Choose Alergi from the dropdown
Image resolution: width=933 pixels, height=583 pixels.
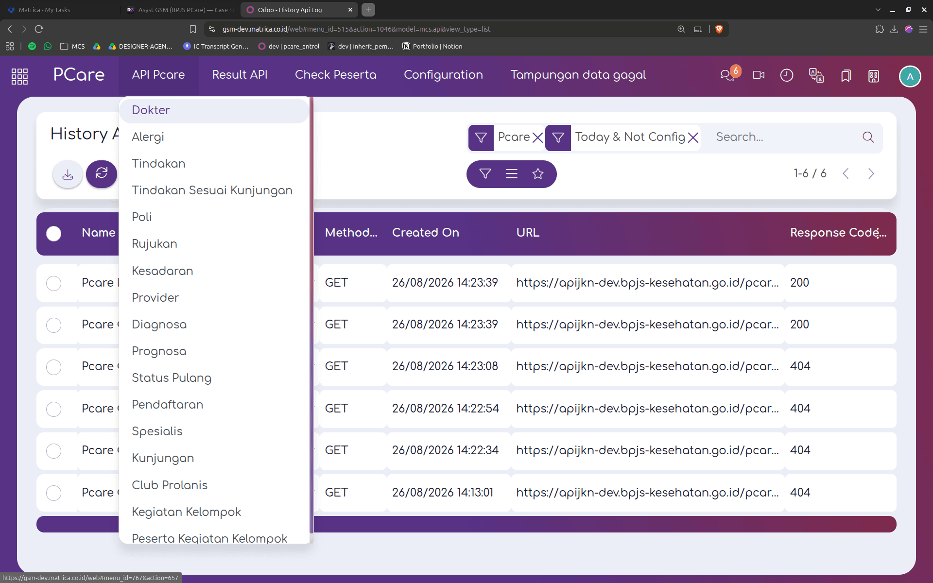[214, 137]
